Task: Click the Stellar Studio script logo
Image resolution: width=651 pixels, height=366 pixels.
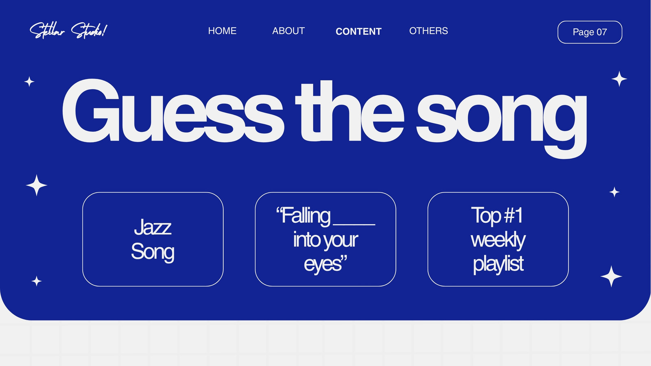Action: 68,30
